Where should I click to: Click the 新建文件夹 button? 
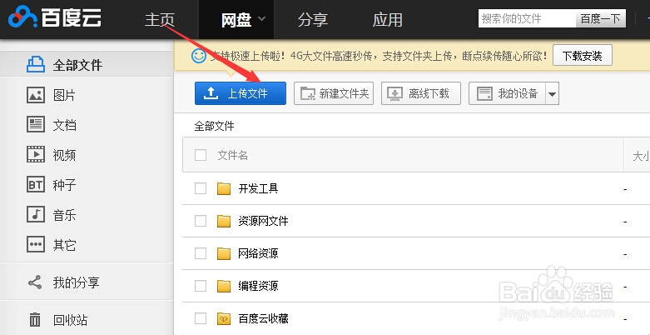click(334, 93)
